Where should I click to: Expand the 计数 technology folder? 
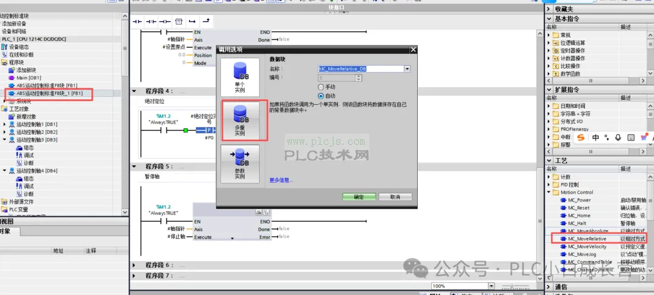549,177
